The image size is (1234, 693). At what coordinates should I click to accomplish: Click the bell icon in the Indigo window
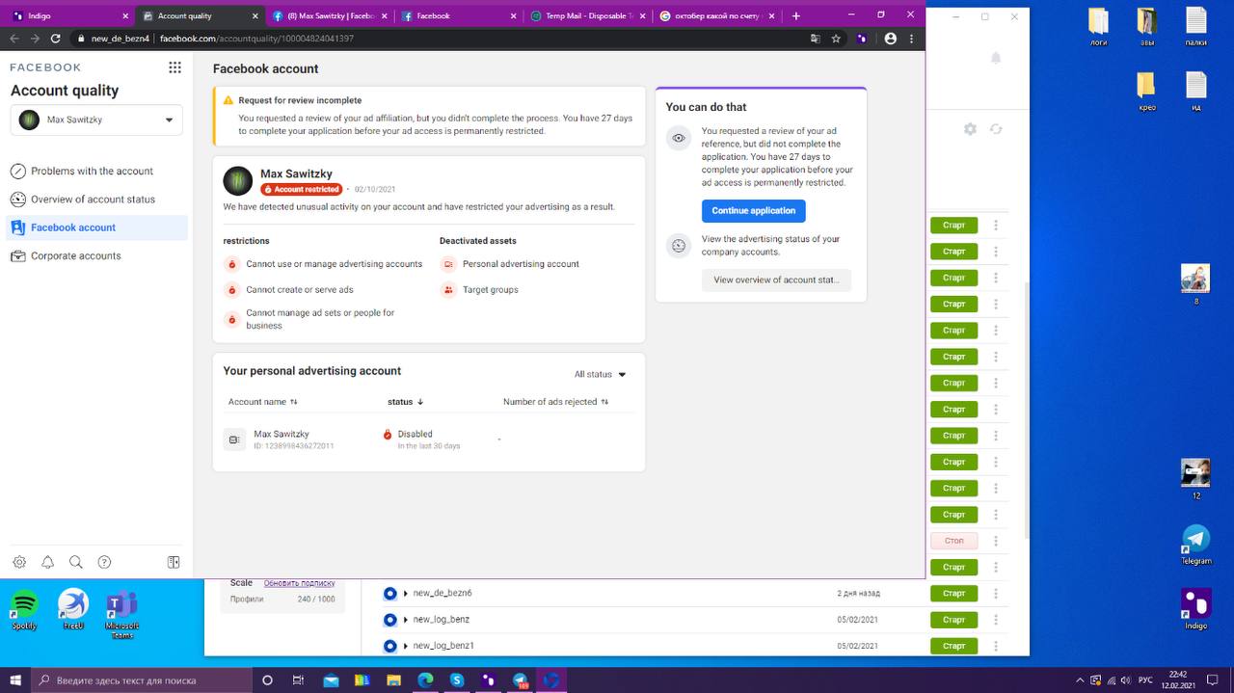(996, 58)
